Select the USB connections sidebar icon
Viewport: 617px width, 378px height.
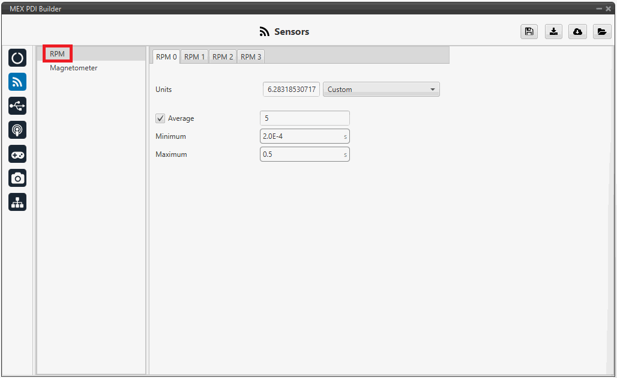pos(17,106)
